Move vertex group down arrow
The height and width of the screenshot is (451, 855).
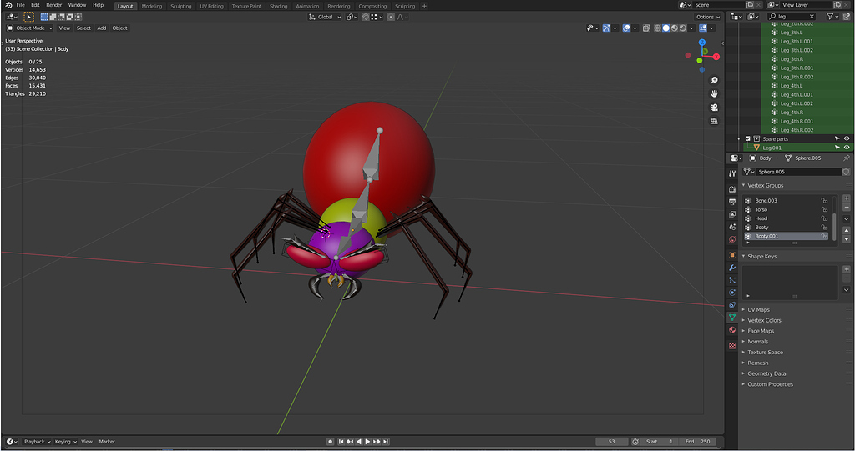point(847,239)
